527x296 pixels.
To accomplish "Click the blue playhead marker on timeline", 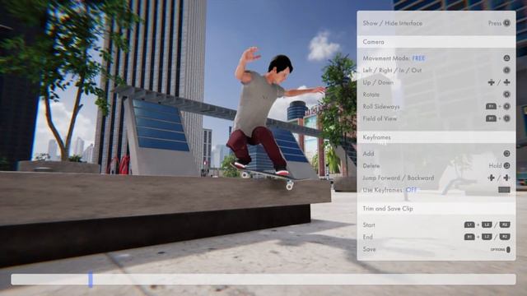I will point(91,280).
